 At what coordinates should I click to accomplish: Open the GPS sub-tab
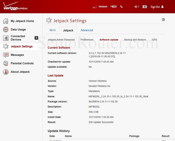click(x=154, y=40)
